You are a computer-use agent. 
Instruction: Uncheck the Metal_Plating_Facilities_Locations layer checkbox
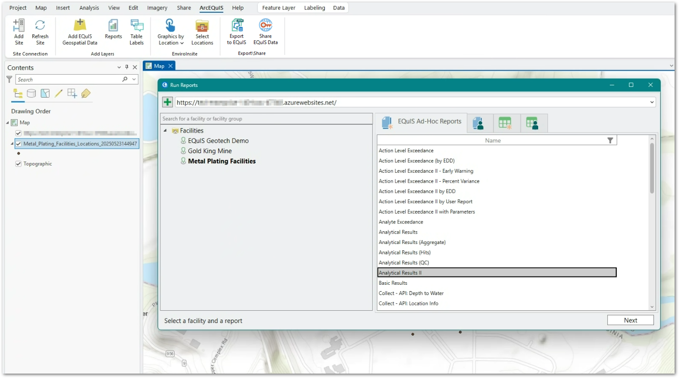pos(19,144)
